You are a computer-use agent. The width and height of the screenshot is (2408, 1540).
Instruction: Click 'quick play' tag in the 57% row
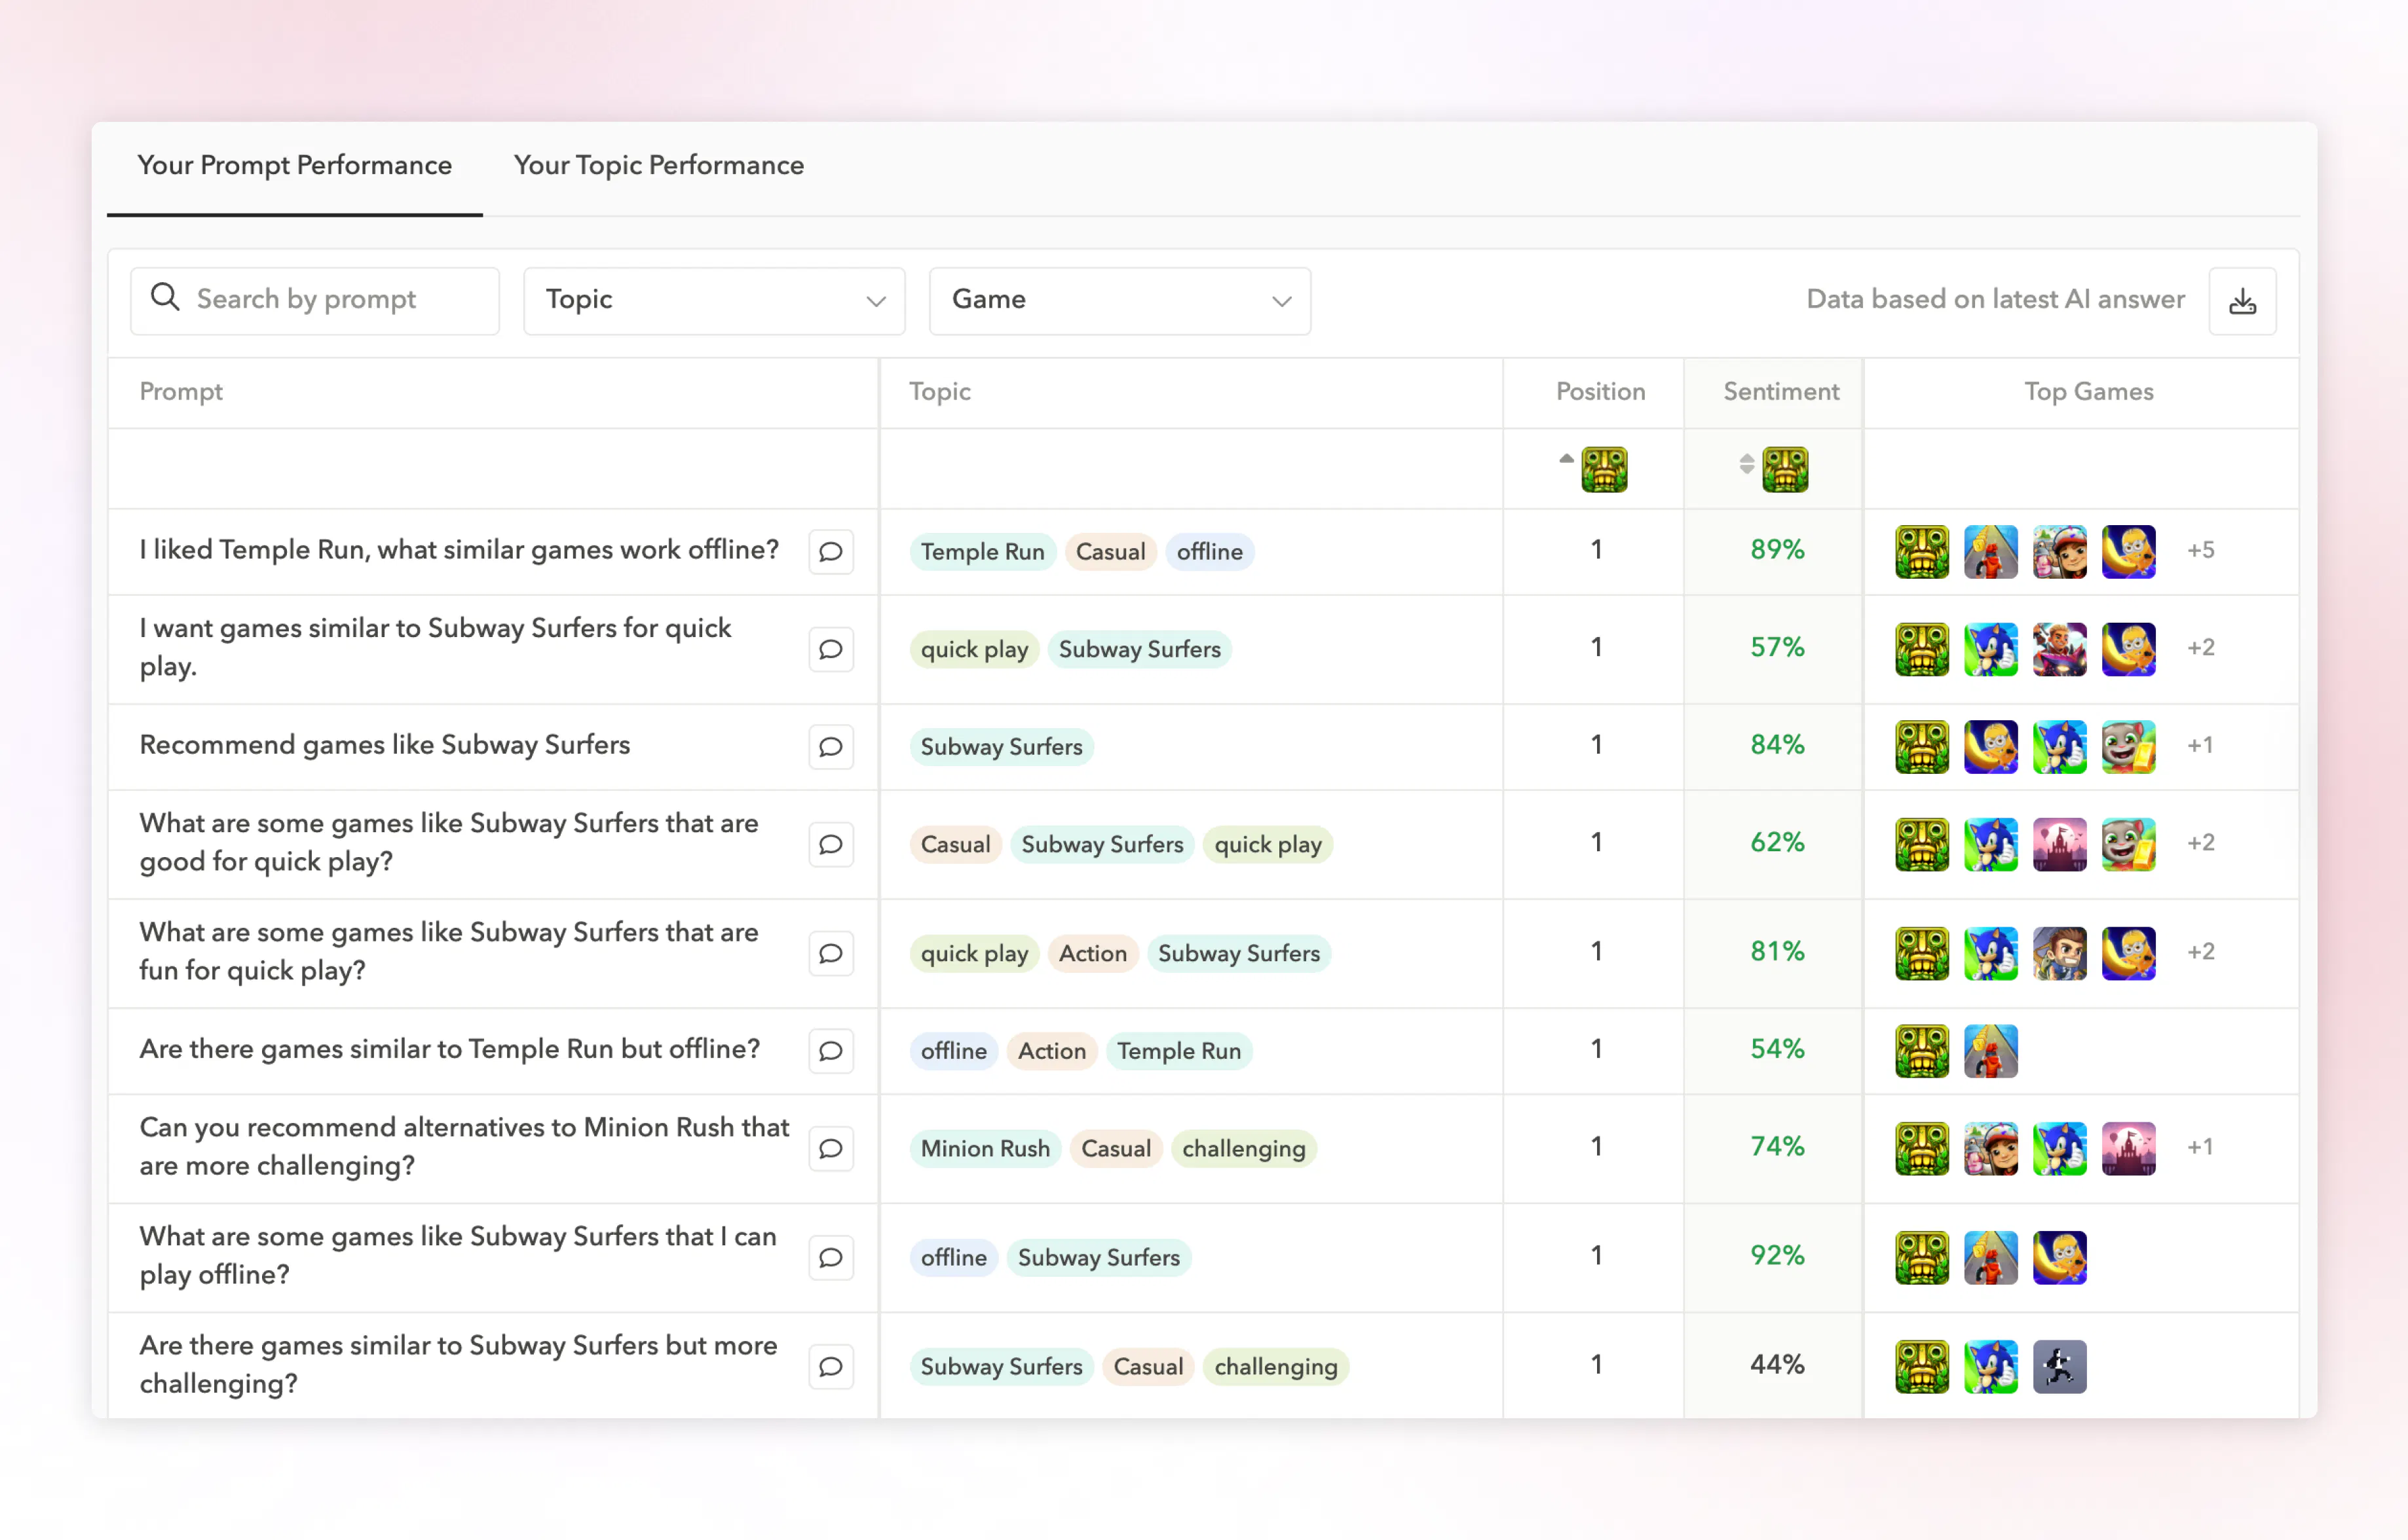coord(973,649)
